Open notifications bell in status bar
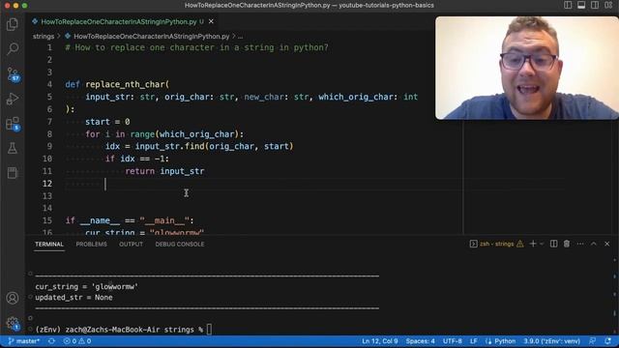Screen dimensions: 619x348 [607, 341]
